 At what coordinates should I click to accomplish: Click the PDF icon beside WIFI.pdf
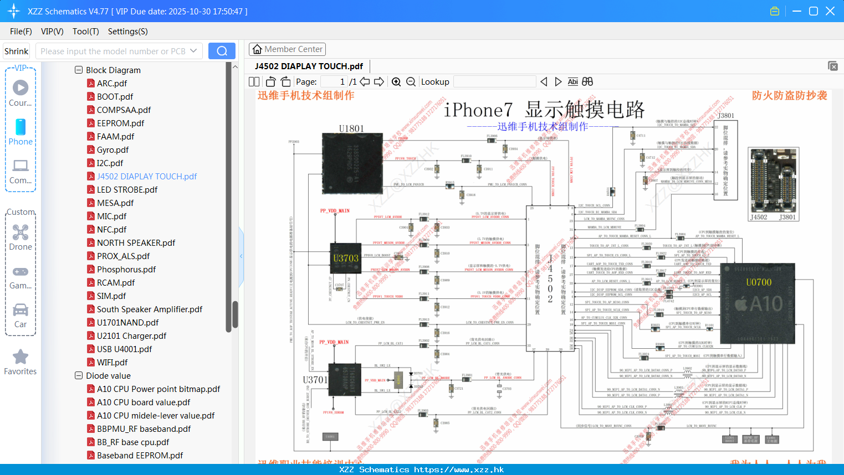90,362
